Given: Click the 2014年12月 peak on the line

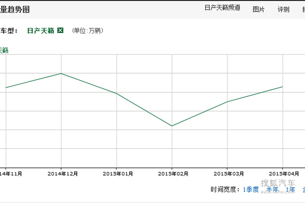Looking at the screenshot, I should [x=61, y=74].
